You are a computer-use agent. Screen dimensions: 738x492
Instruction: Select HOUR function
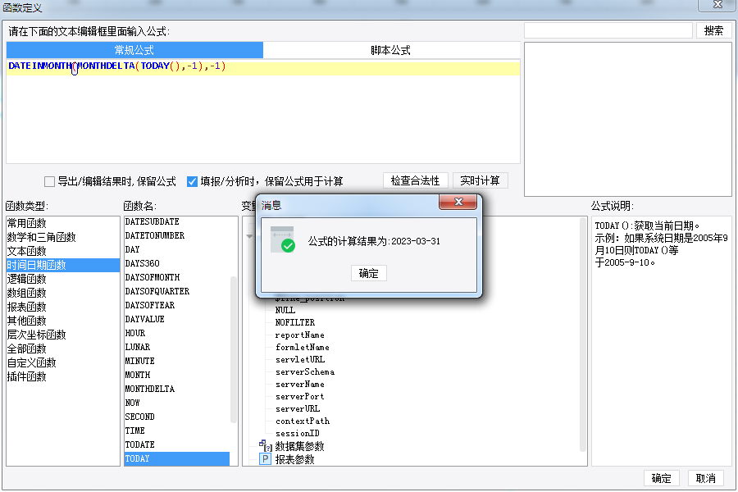click(177, 333)
